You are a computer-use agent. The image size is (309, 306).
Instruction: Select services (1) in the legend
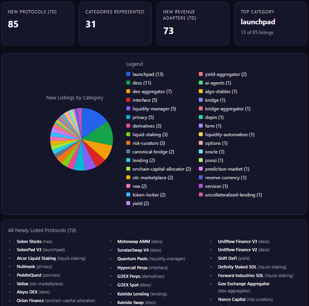[x=213, y=186]
